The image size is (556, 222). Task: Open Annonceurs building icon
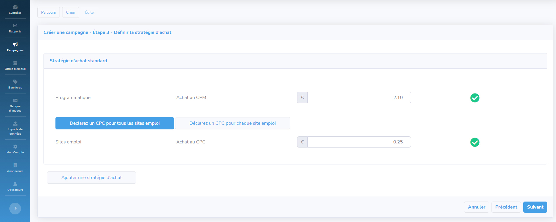[15, 165]
